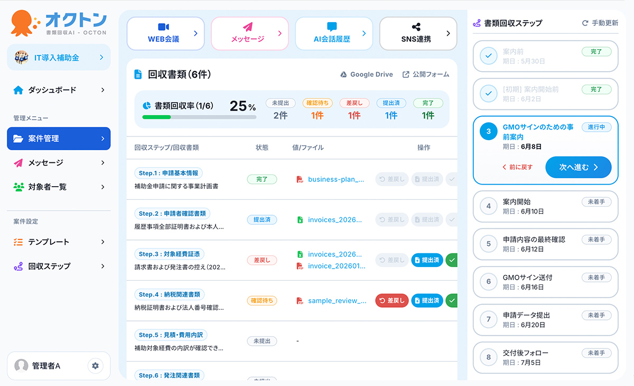
Task: Open the 公開フォーム link
Action: click(426, 75)
